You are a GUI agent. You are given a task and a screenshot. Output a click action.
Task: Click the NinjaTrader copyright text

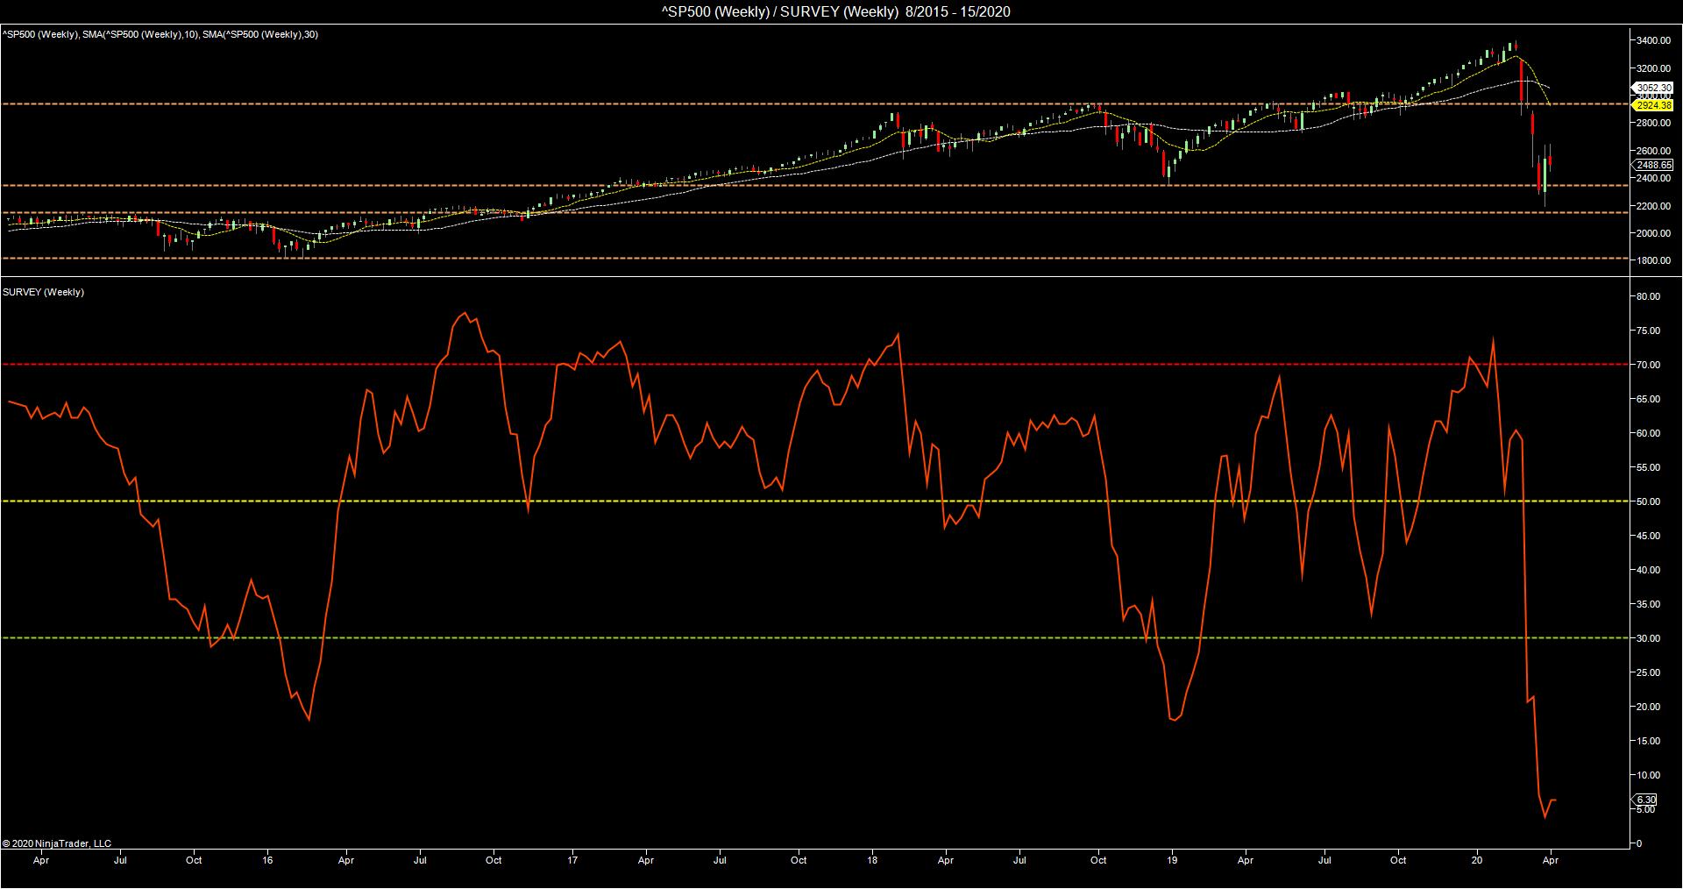click(x=57, y=843)
